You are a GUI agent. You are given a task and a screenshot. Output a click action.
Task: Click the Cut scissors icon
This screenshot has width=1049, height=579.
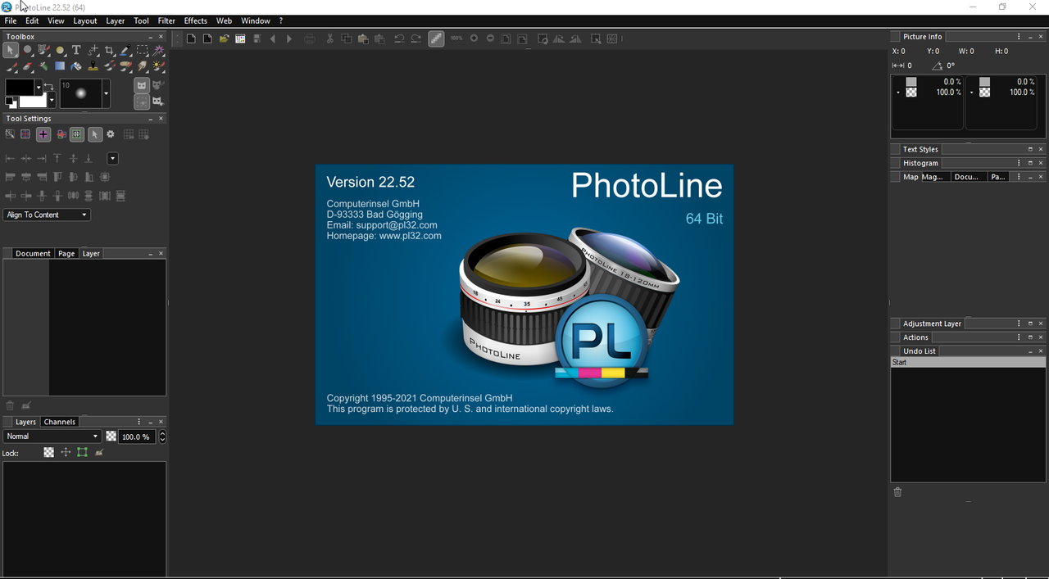[x=329, y=38]
